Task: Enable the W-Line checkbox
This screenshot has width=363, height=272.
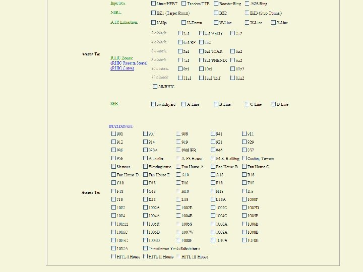Action: 216,22
